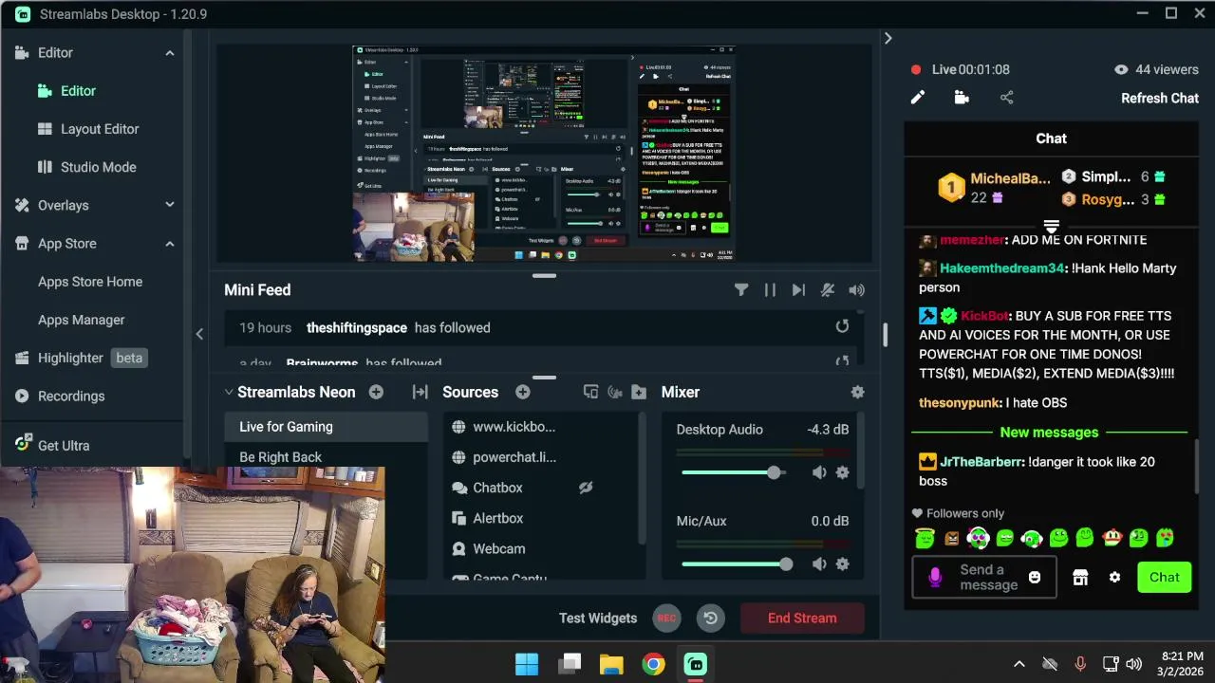The height and width of the screenshot is (683, 1215).
Task: Collapse the Editor sidebar section
Action: point(170,53)
